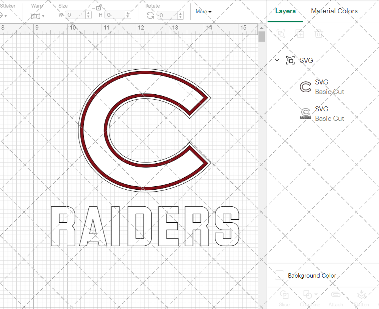379x309 pixels.
Task: Click the Attach button
Action: (x=336, y=298)
